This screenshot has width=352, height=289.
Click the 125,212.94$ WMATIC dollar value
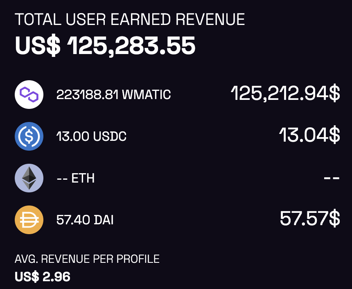click(285, 93)
